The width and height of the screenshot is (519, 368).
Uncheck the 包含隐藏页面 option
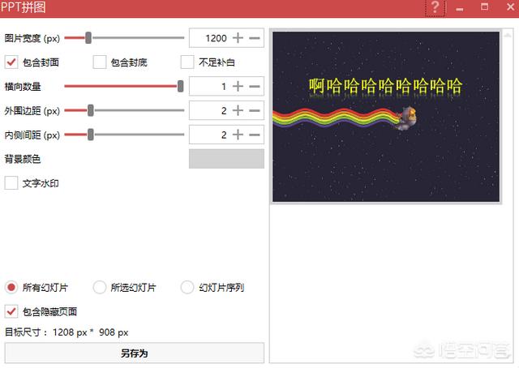(11, 311)
